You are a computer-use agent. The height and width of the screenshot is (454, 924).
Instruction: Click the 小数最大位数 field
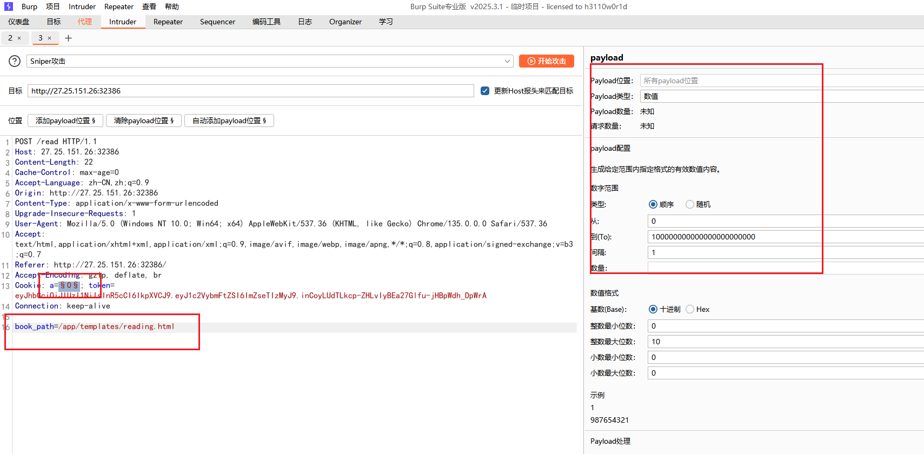pyautogui.click(x=786, y=373)
